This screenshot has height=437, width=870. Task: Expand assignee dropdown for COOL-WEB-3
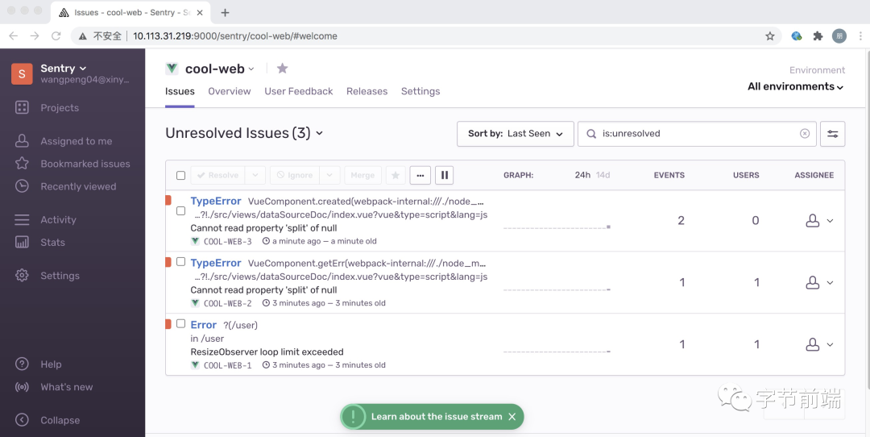click(830, 221)
